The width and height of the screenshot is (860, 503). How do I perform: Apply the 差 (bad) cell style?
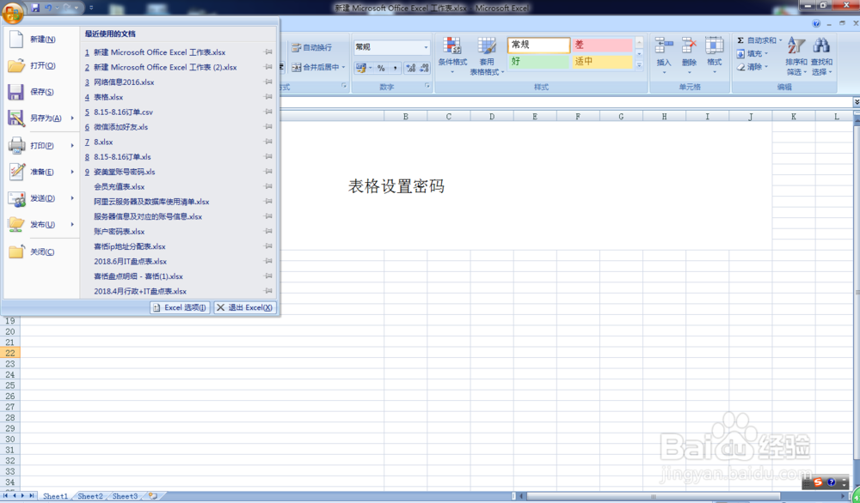602,45
